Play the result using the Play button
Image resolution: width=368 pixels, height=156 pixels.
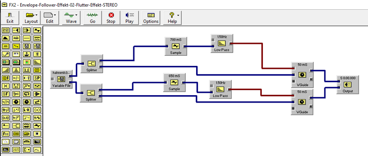pos(129,18)
